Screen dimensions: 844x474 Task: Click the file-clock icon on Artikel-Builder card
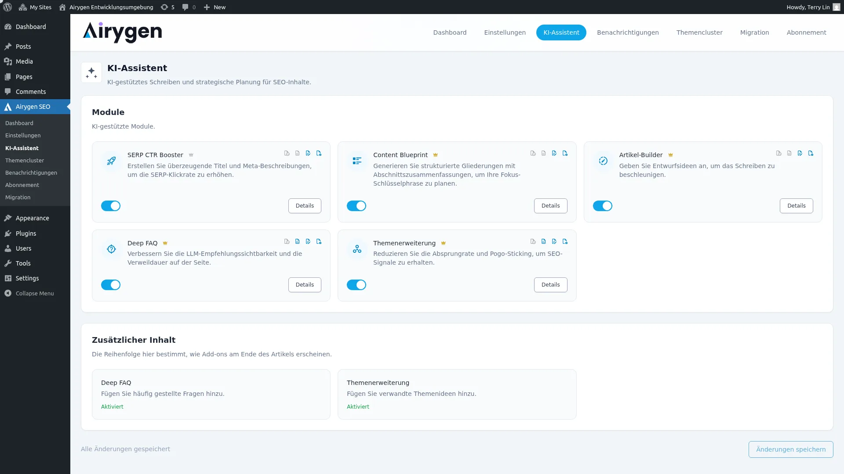[779, 153]
